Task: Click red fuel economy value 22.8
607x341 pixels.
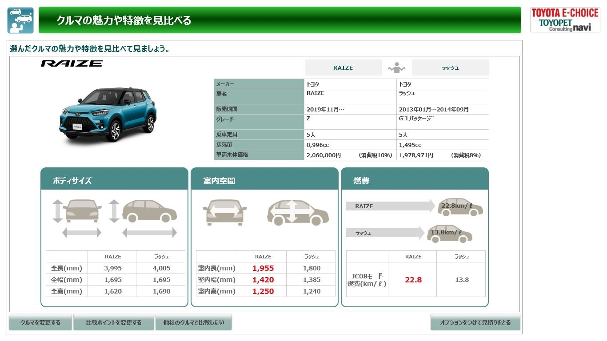Action: click(x=413, y=280)
